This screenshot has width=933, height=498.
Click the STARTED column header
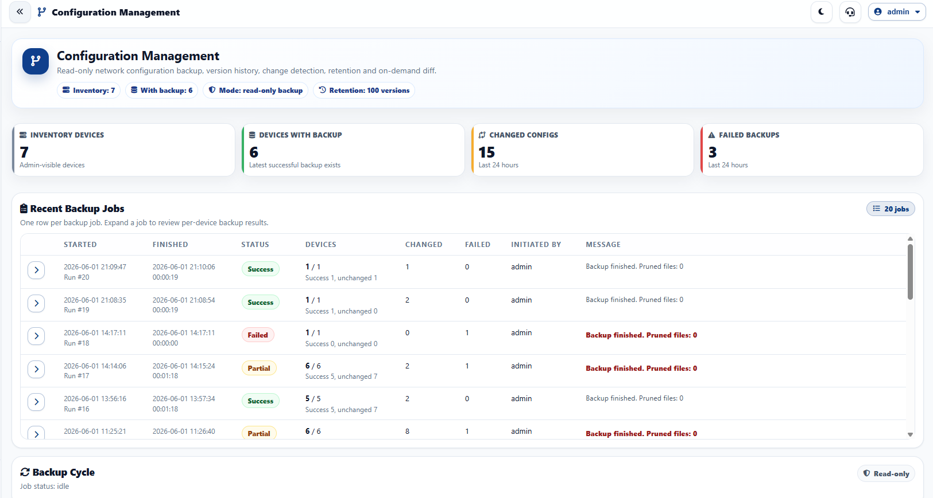point(80,245)
